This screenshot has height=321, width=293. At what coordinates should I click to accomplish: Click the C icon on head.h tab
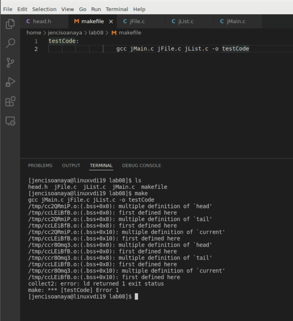(29, 21)
